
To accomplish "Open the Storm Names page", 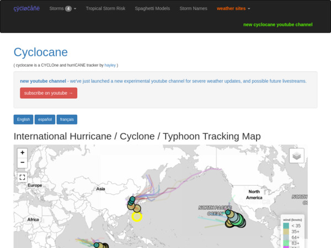I will point(193,8).
